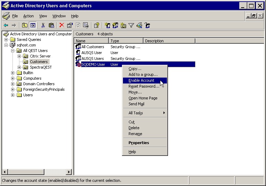Sort list by the Type column header
The height and width of the screenshot is (186, 266).
coord(126,41)
